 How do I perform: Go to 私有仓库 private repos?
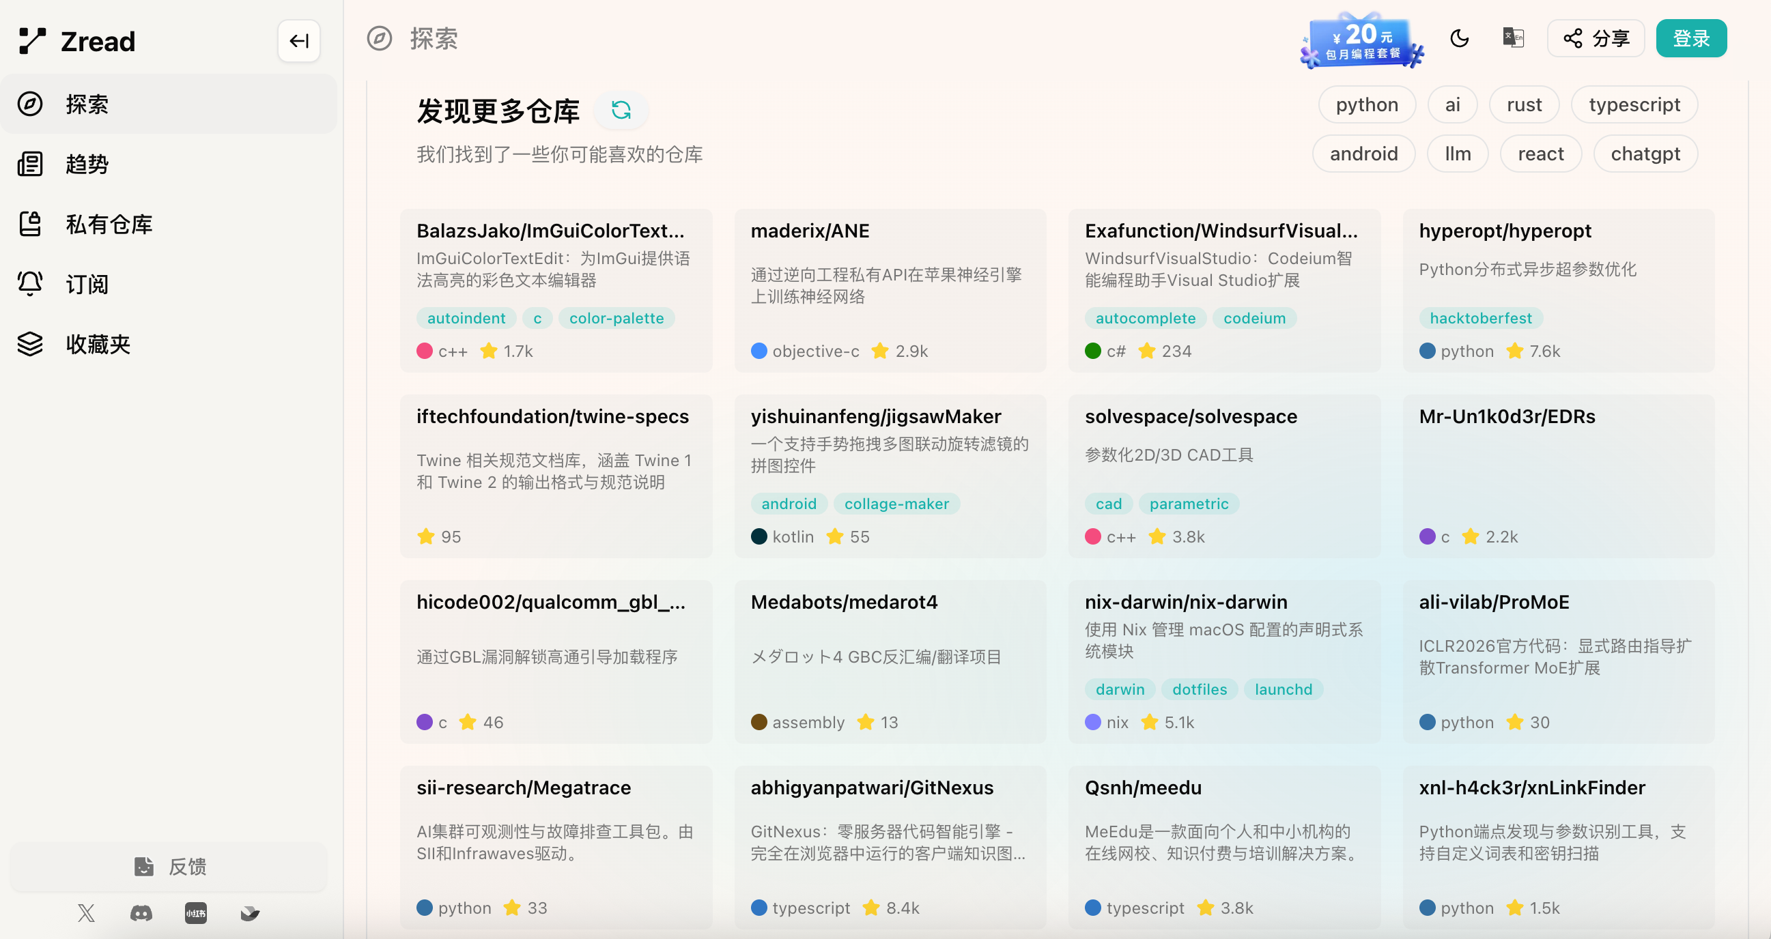pyautogui.click(x=109, y=224)
